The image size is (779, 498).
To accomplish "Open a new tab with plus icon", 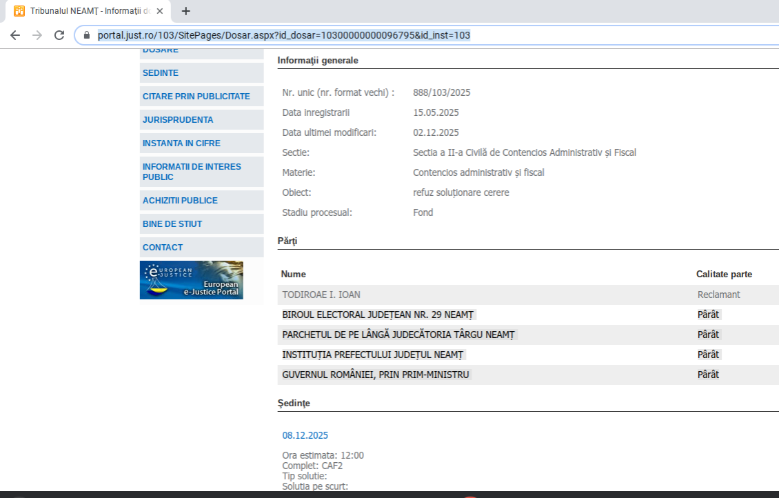I will coord(185,11).
